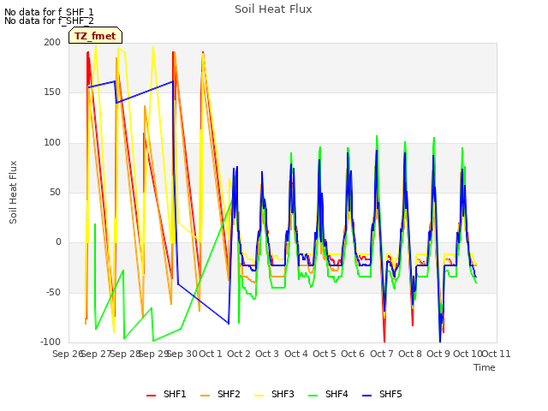Select the SHF3 legend label
The height and width of the screenshot is (411, 548).
283,394
